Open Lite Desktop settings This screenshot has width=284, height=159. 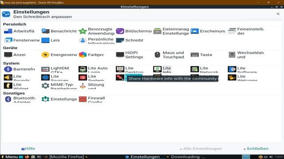click(x=130, y=69)
